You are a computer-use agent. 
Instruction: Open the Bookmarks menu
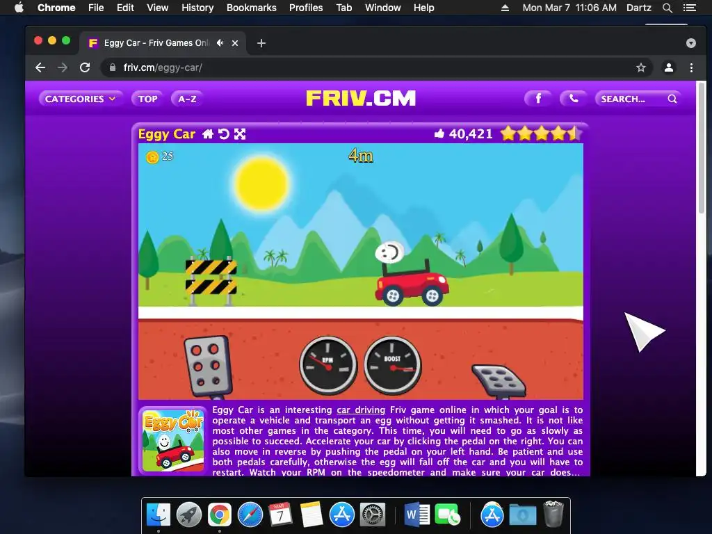(252, 8)
